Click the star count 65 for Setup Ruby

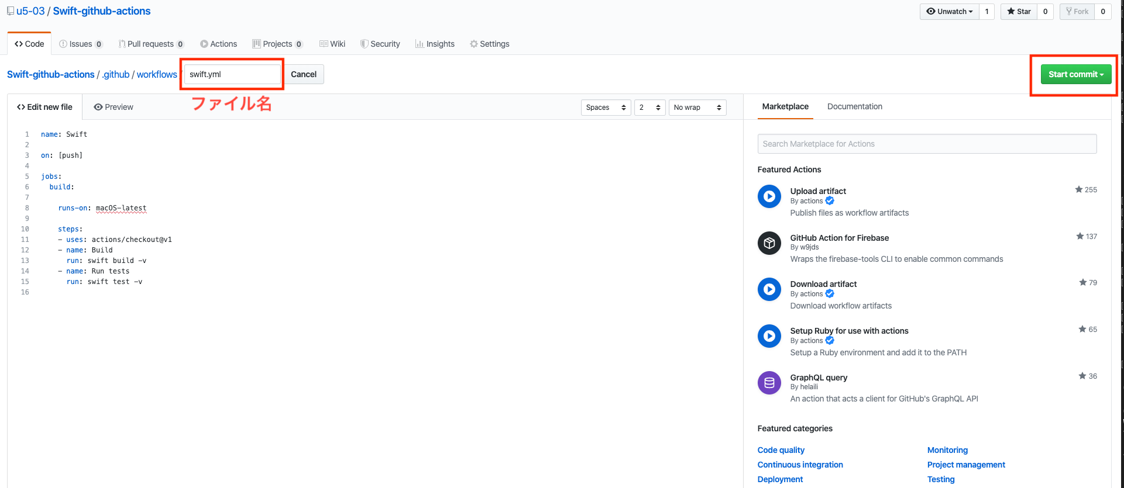tap(1088, 329)
